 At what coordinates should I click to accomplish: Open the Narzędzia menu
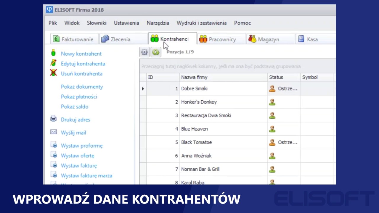point(158,23)
